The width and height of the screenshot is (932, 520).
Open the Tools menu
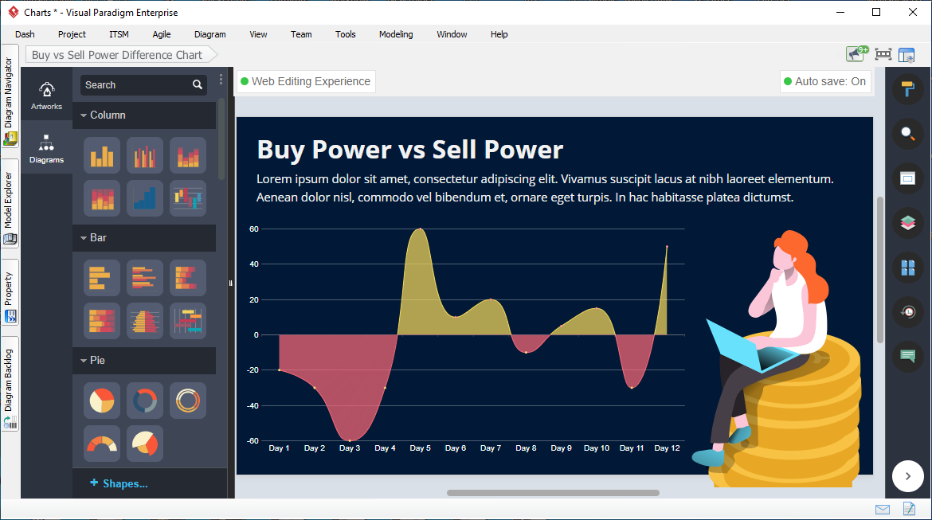point(346,34)
